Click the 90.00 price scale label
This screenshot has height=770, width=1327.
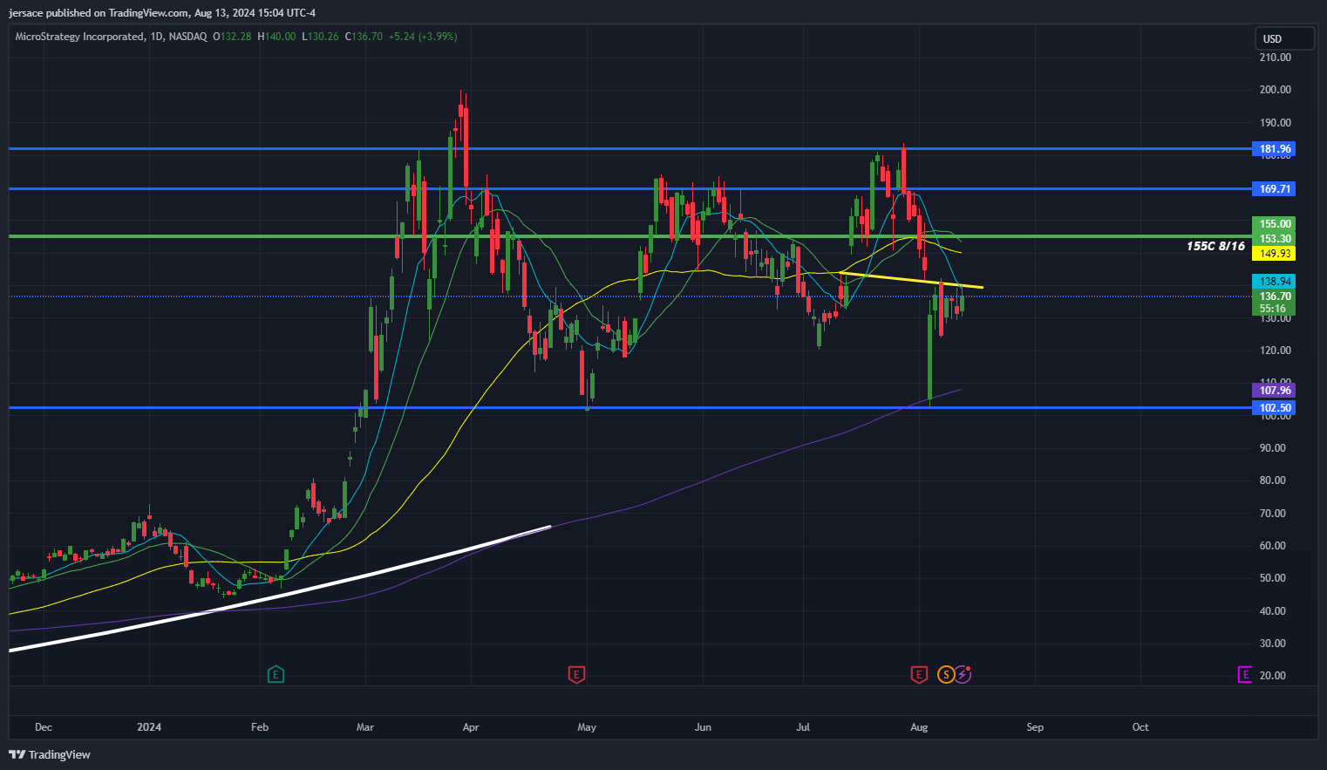[1275, 448]
